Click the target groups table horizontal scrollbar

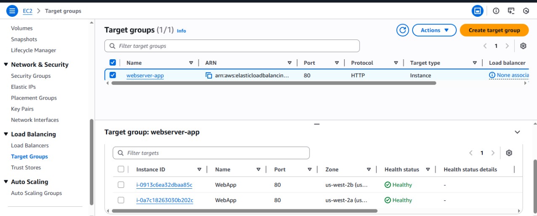(274, 83)
